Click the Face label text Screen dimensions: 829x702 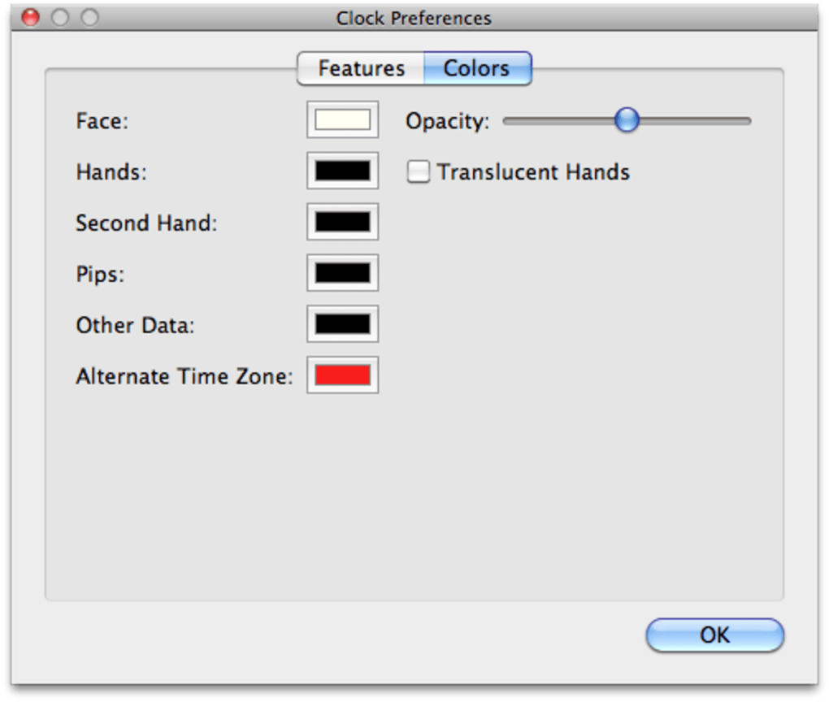(x=102, y=121)
